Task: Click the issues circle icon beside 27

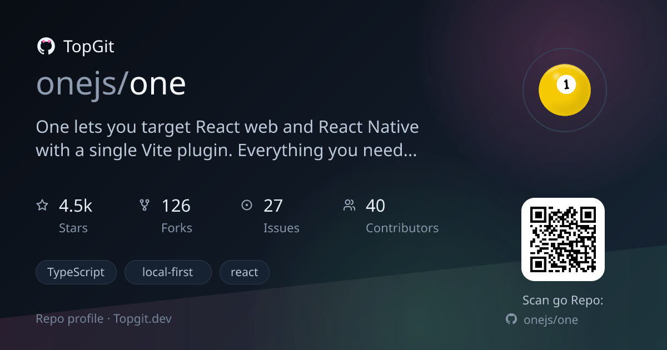Action: pyautogui.click(x=247, y=206)
